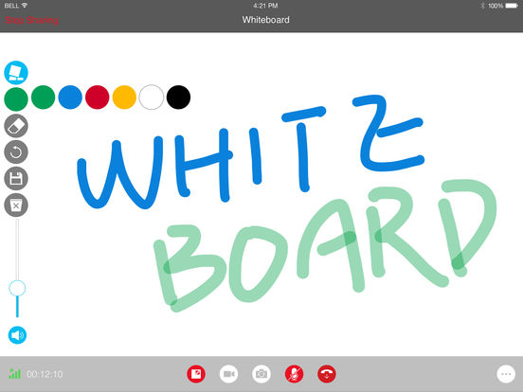Tap the Wi-Fi icon in status bar
Image resolution: width=523 pixels, height=392 pixels.
point(25,6)
